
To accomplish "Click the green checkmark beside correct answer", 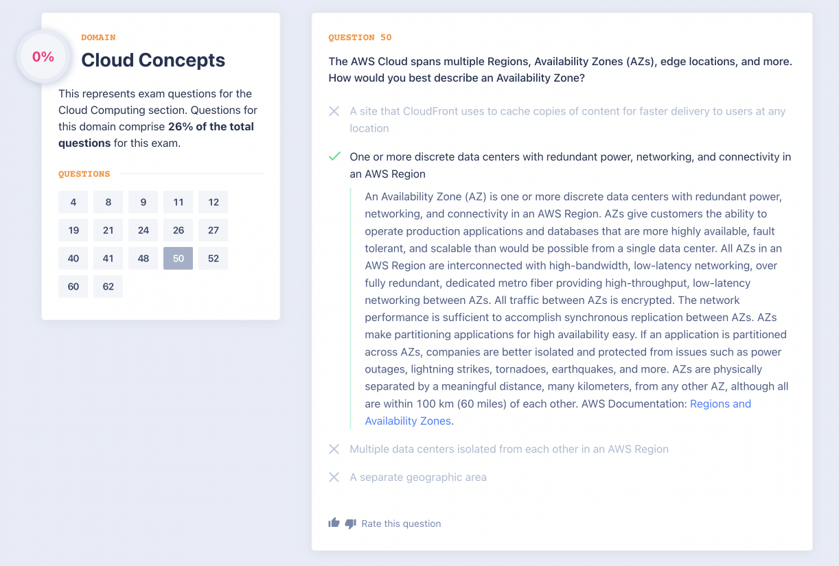I will [334, 156].
